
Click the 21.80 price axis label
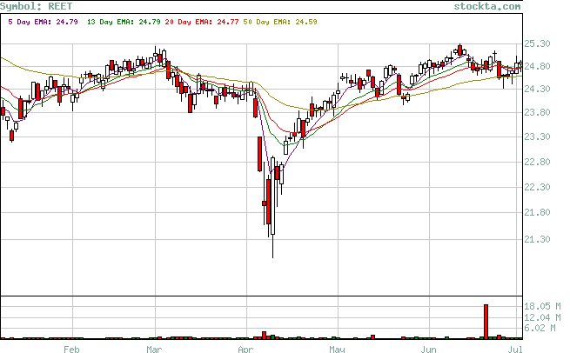tap(537, 212)
